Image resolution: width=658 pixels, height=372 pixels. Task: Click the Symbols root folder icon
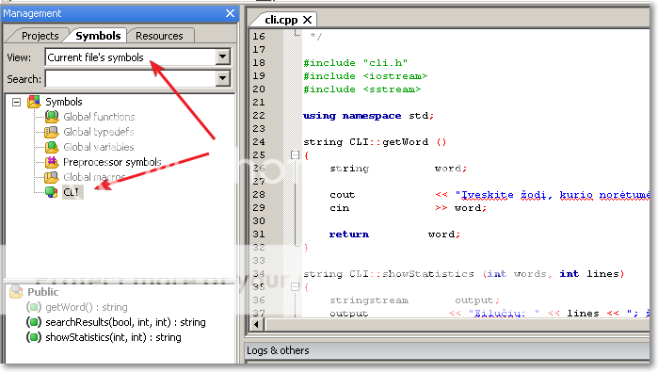pyautogui.click(x=34, y=102)
